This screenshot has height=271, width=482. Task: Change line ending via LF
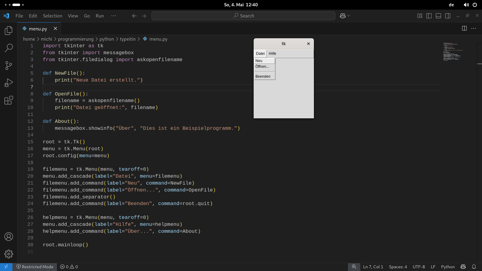[433, 267]
